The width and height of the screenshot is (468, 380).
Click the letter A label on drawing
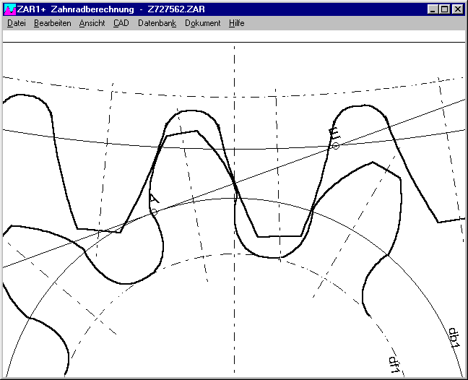pos(153,199)
